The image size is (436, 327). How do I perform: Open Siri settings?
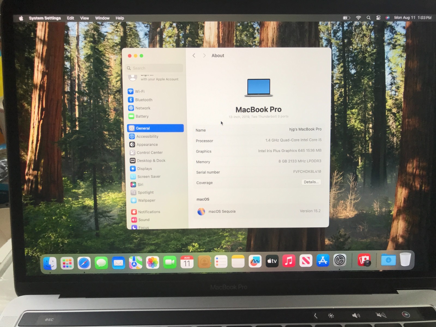(x=140, y=184)
